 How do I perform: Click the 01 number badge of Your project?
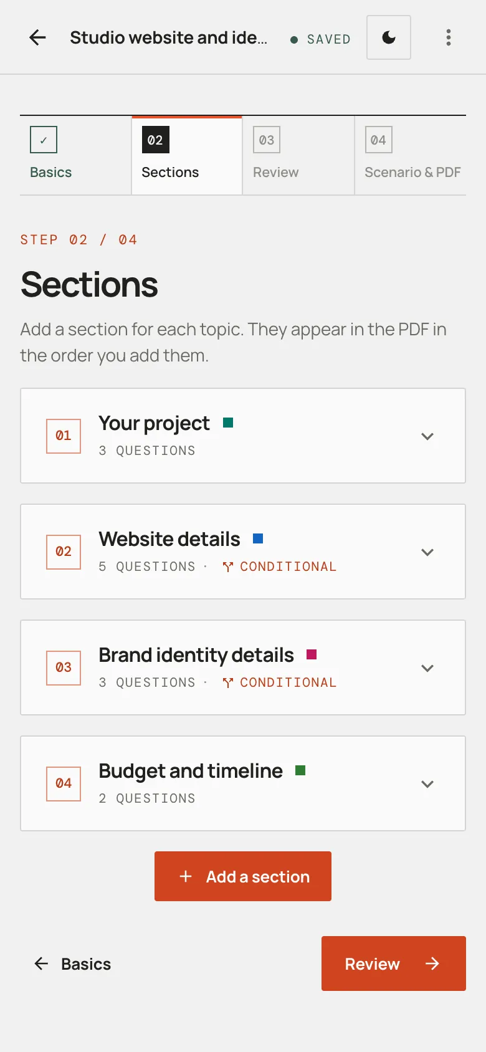[64, 436]
